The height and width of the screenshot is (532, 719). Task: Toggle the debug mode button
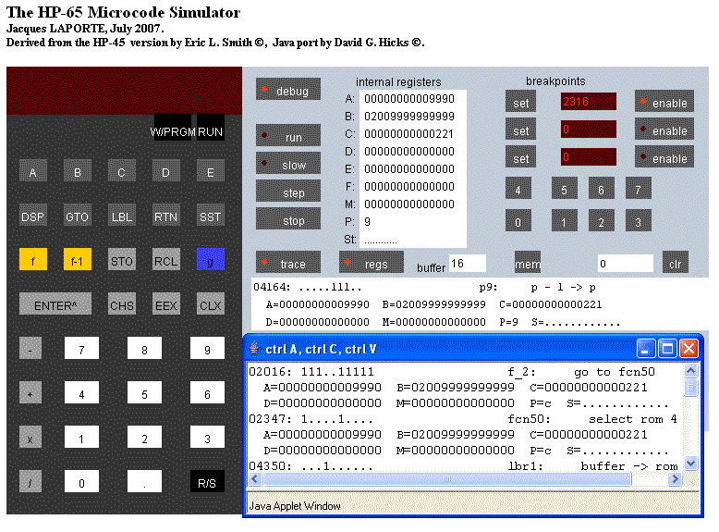[x=288, y=90]
